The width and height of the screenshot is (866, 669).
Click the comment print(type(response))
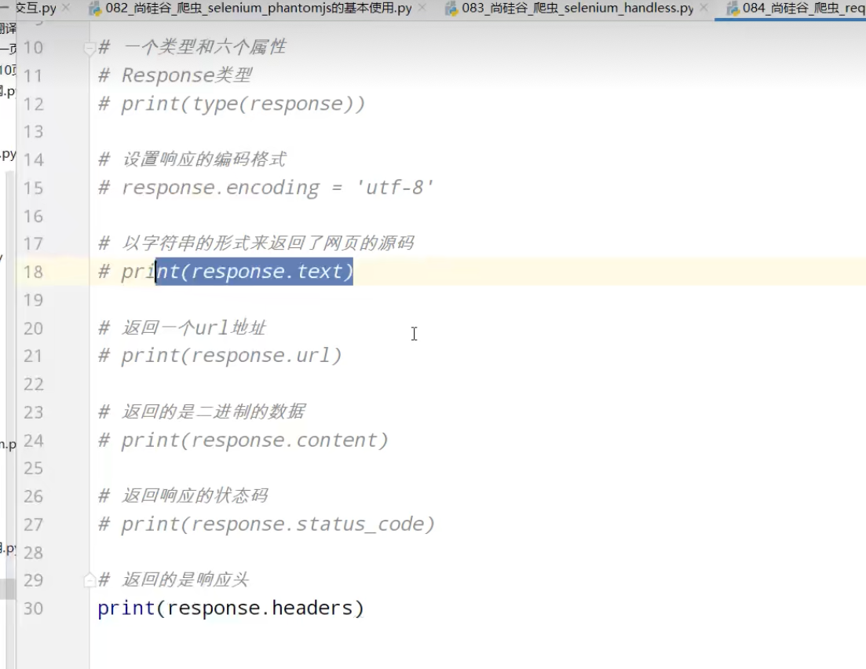click(232, 104)
